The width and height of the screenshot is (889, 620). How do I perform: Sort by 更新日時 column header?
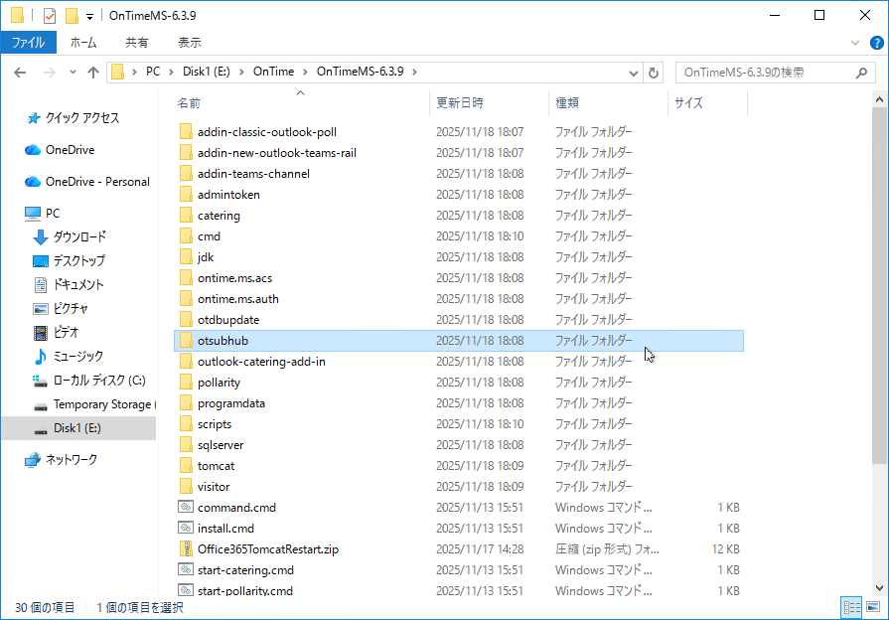[x=460, y=102]
